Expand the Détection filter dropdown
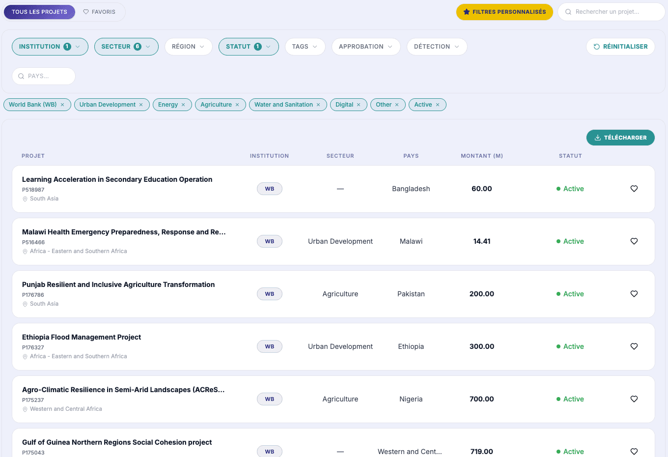The height and width of the screenshot is (457, 668). click(x=437, y=47)
